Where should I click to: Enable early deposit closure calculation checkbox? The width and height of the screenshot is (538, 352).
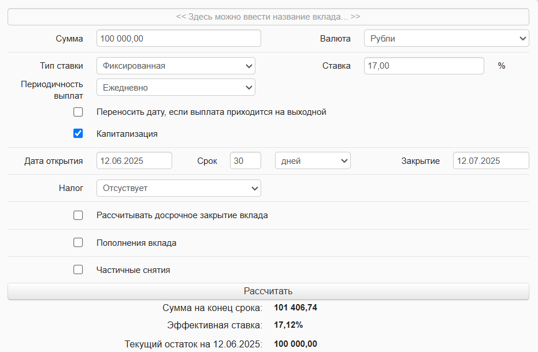coord(78,215)
